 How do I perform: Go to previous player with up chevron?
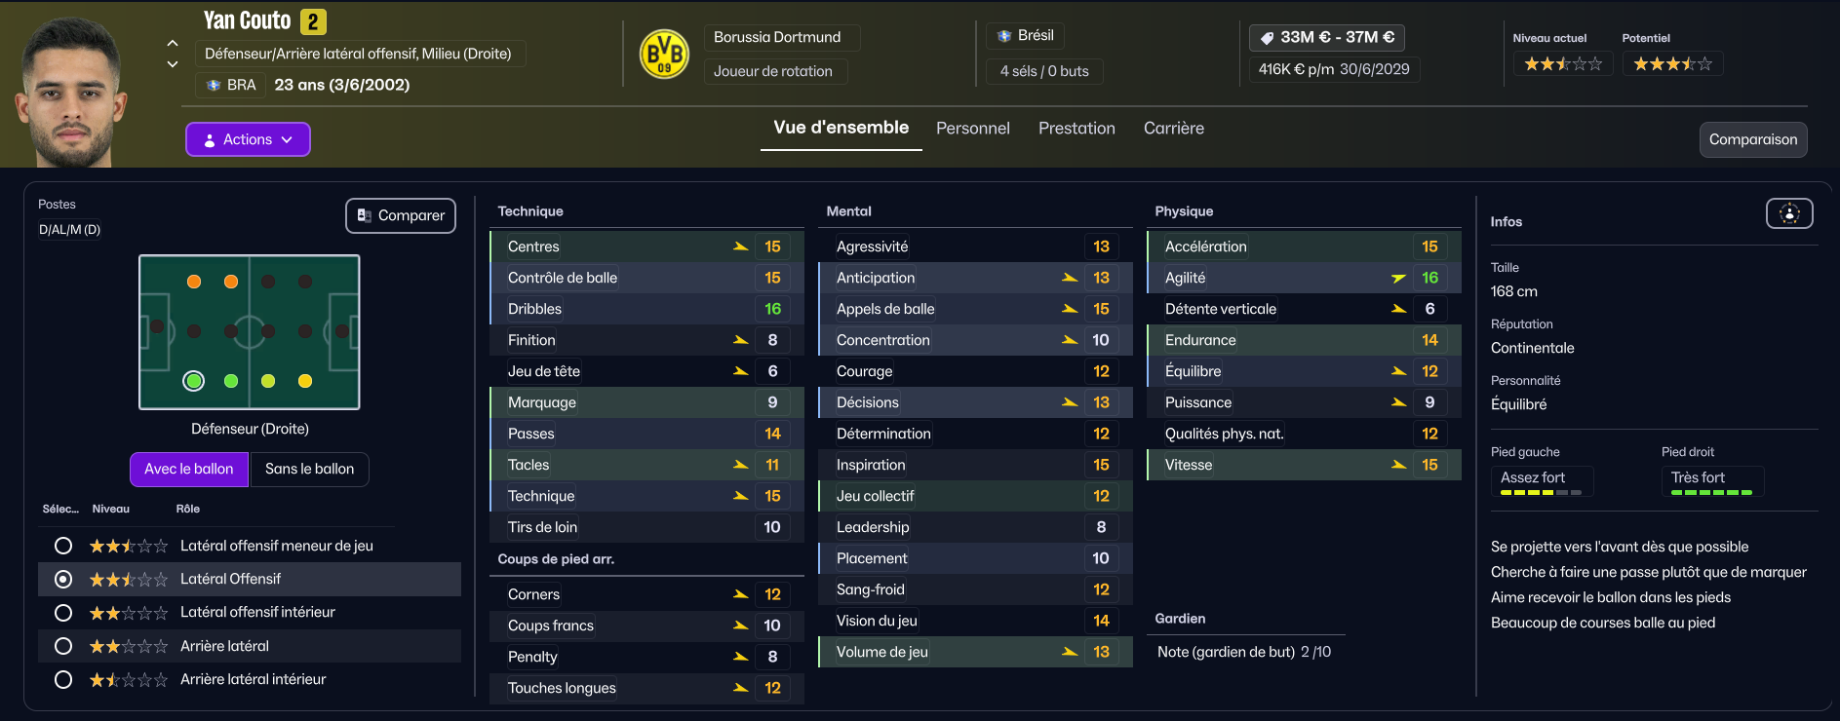tap(173, 43)
